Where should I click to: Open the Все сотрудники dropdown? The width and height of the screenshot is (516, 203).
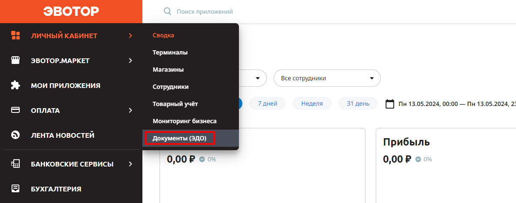[327, 78]
